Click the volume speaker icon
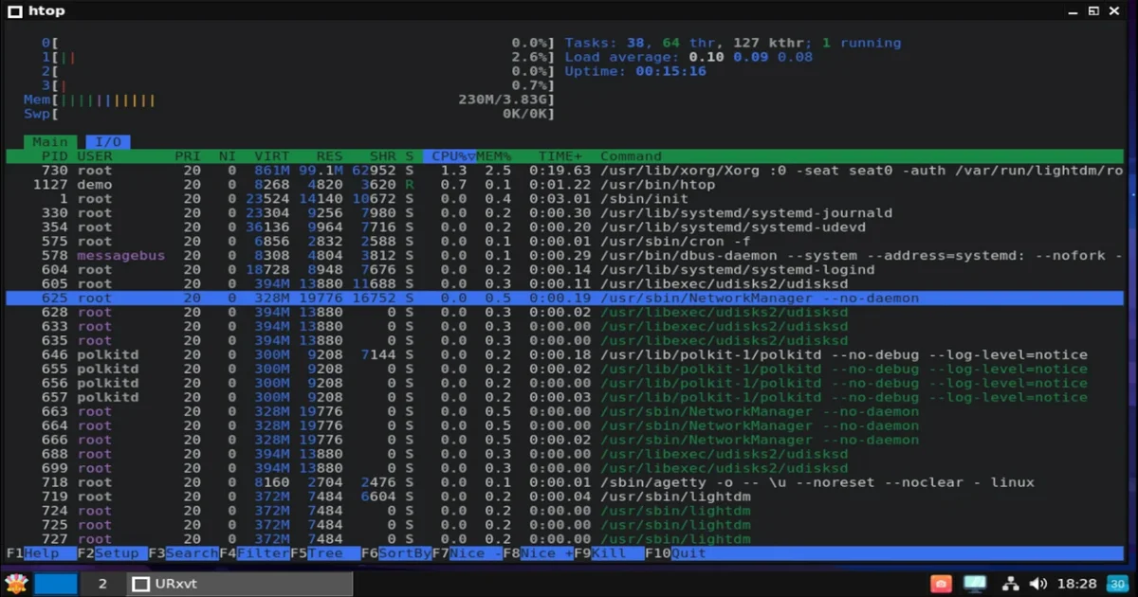1138x597 pixels. tap(1038, 584)
